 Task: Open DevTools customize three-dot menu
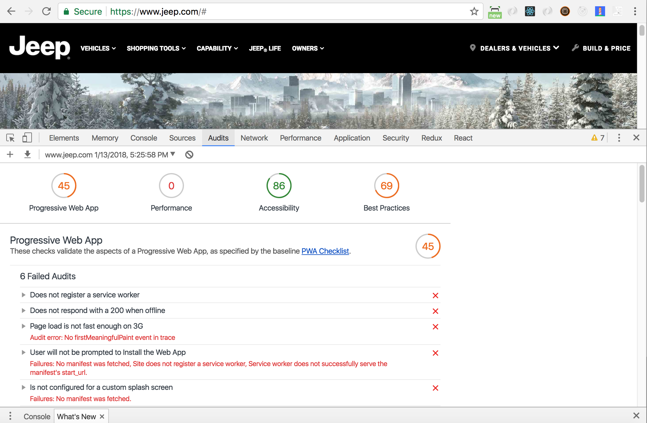tap(619, 138)
